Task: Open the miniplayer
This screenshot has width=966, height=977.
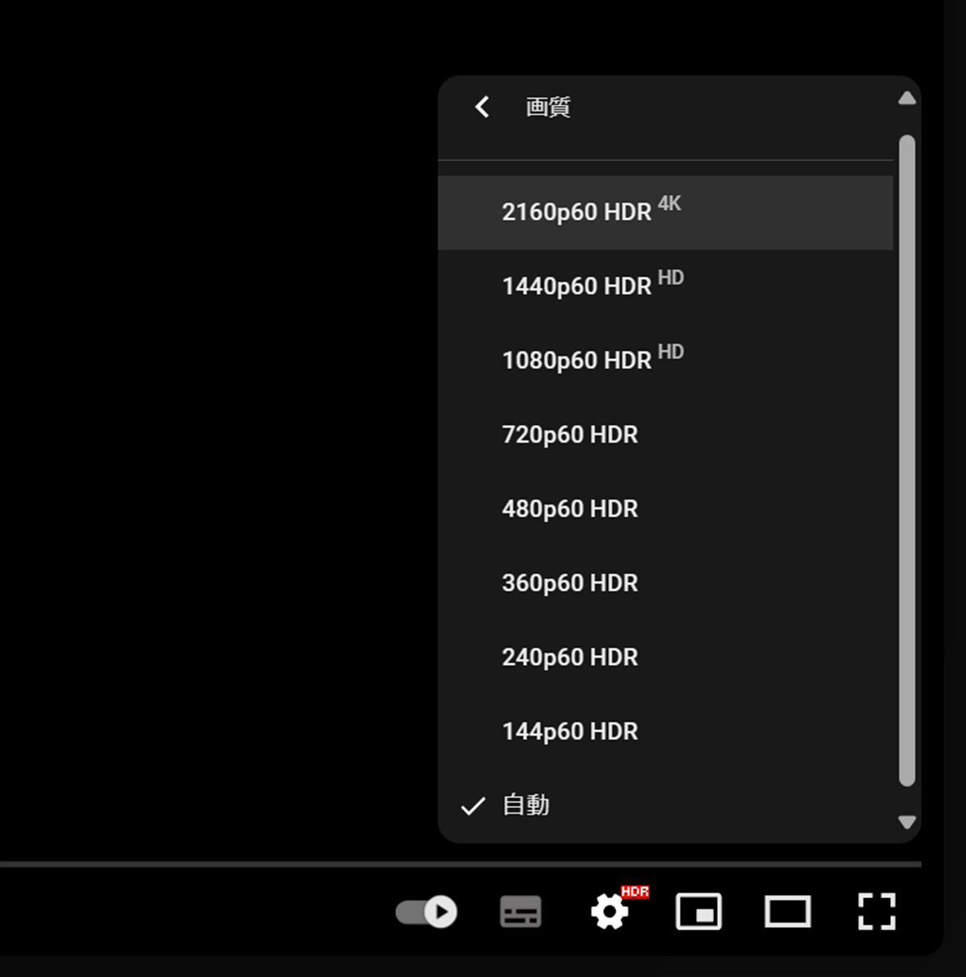Action: coord(698,912)
